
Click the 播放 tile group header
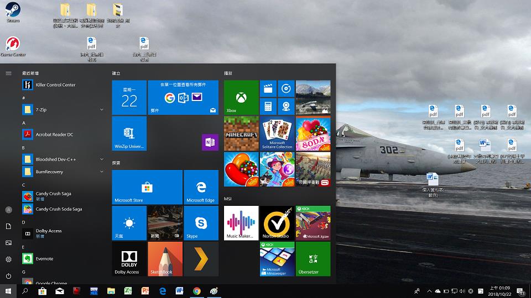[x=228, y=73]
